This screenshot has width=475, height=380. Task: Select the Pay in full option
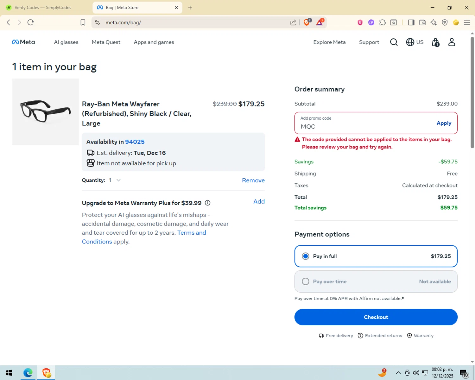coord(376,256)
